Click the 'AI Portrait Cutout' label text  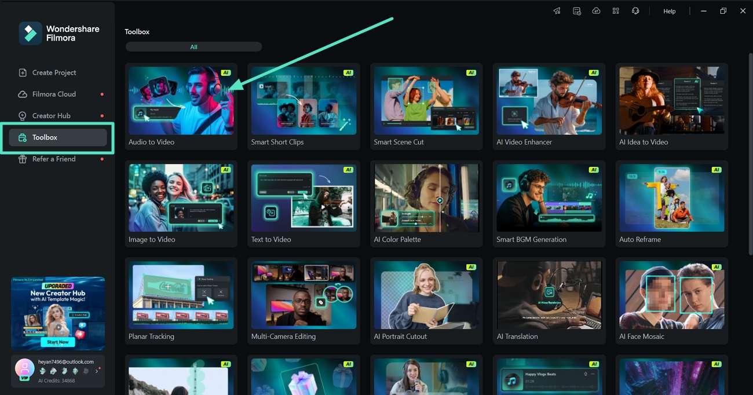click(400, 337)
